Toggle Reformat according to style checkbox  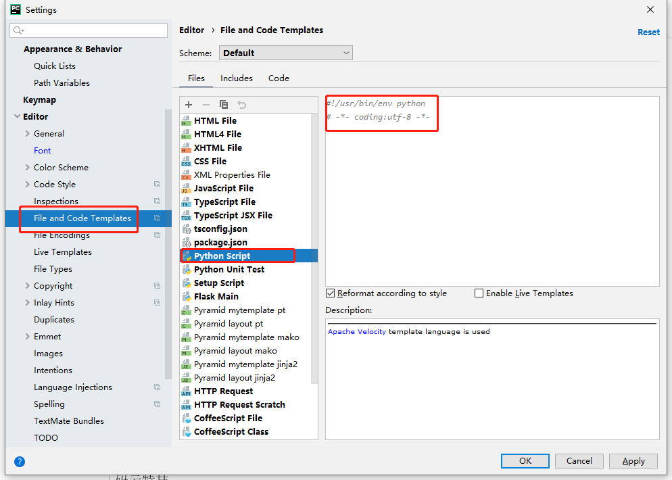(x=330, y=293)
